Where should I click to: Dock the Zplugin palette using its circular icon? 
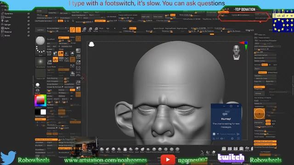[x=28, y=24]
